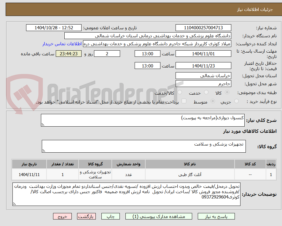Click the شهر محل تحویل field جاجرم
Image resolution: width=282 pixels, height=226 pixels.
(203, 84)
